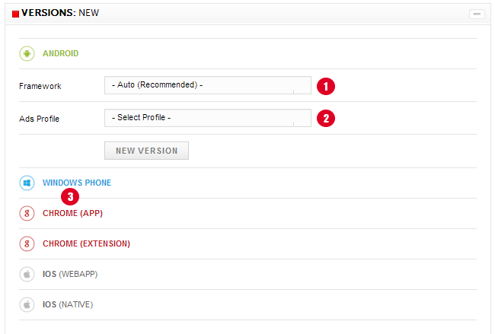Click the New Version button
The image size is (495, 334).
146,151
